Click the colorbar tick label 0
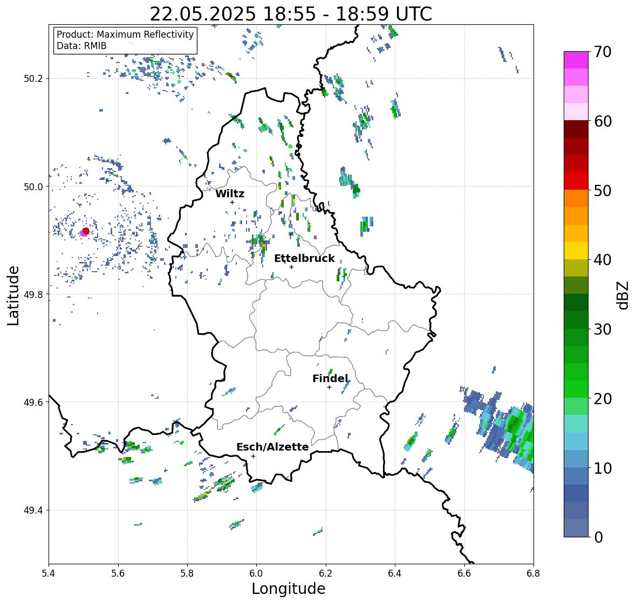Image resolution: width=636 pixels, height=602 pixels. click(x=598, y=537)
